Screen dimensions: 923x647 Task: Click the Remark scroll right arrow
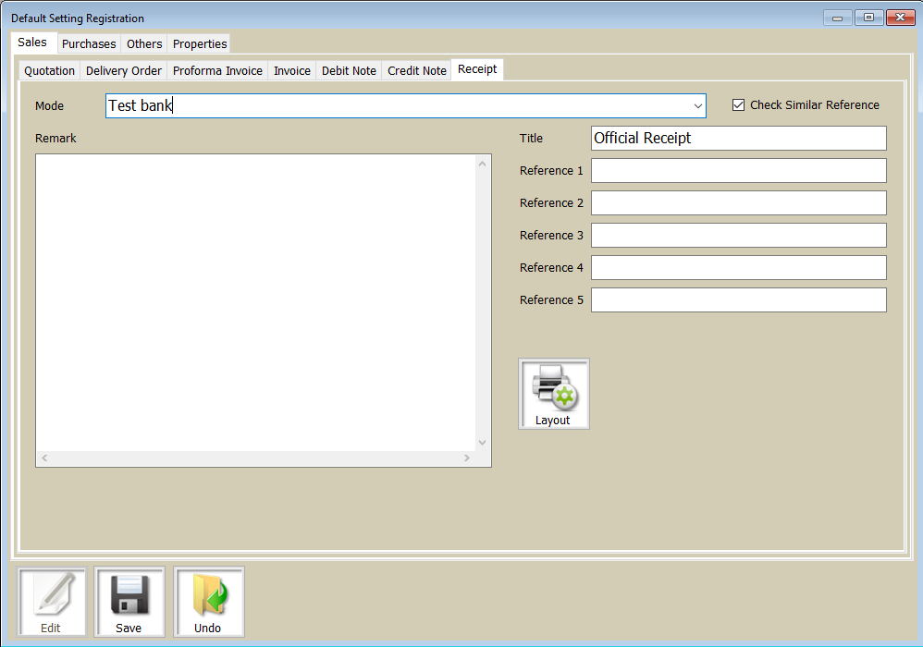(467, 458)
